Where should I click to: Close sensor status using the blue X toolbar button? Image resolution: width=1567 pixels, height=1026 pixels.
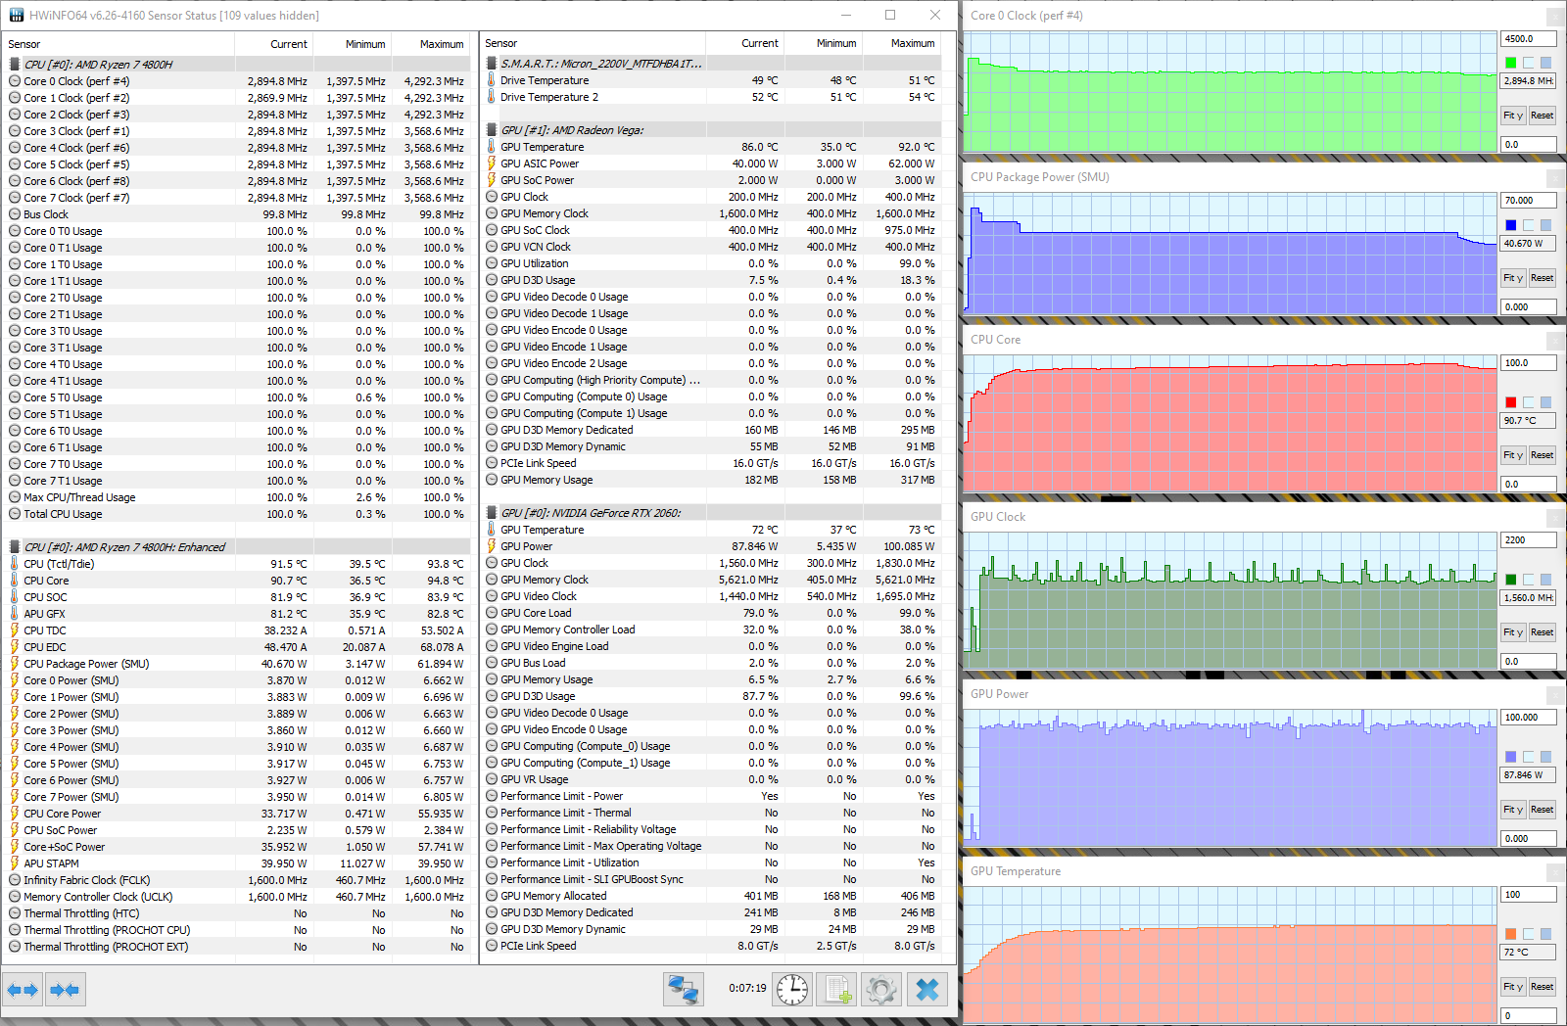pyautogui.click(x=926, y=990)
